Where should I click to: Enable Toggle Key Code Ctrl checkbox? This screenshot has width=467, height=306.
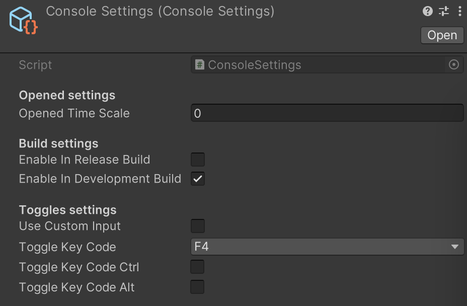pyautogui.click(x=197, y=267)
